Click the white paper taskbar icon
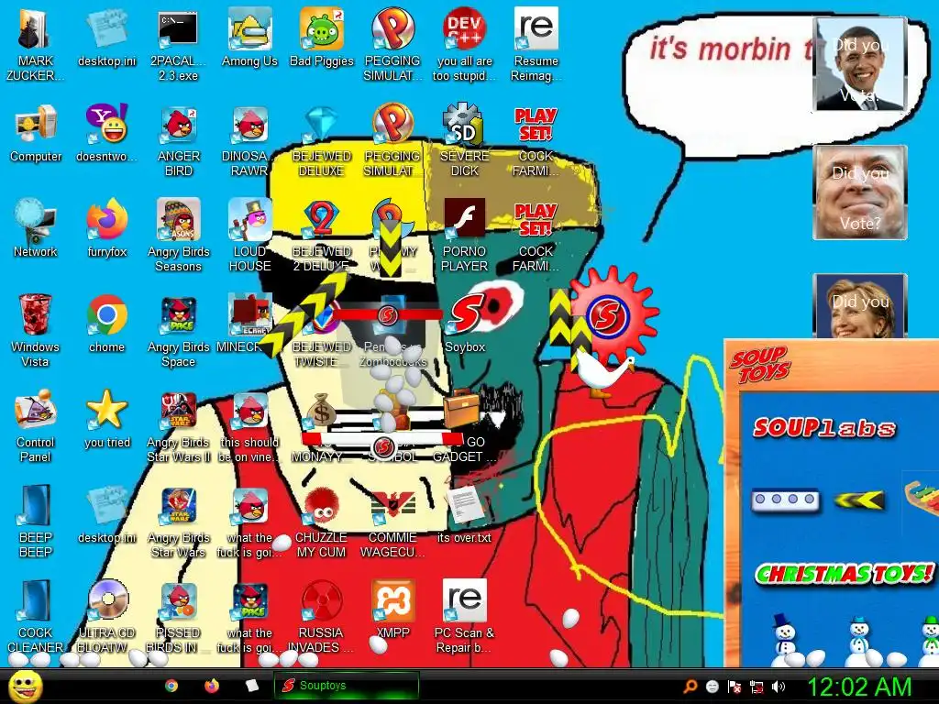Image resolution: width=939 pixels, height=704 pixels. tap(252, 686)
